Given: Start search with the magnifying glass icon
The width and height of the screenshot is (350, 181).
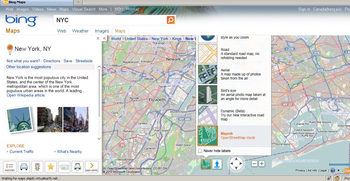Looking at the screenshot, I should pyautogui.click(x=170, y=20).
